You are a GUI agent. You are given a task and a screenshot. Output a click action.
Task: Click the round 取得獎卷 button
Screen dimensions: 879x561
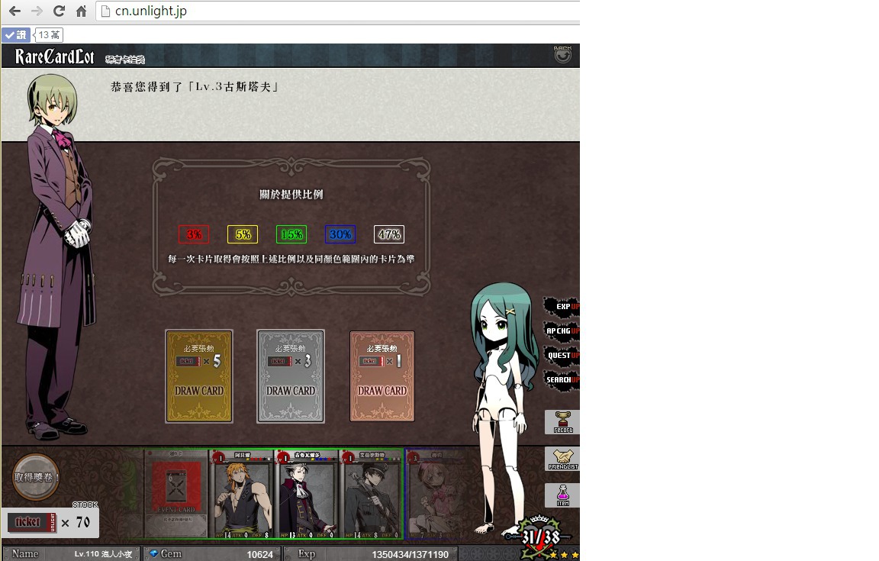[x=35, y=477]
